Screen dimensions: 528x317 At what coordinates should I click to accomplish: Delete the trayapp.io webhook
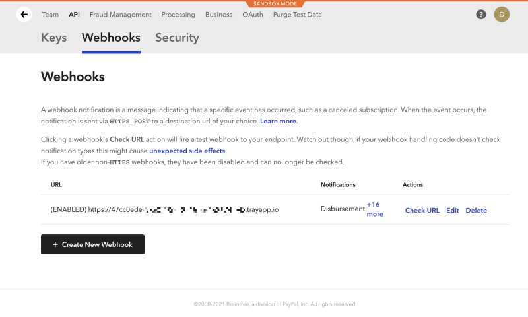[x=476, y=211]
